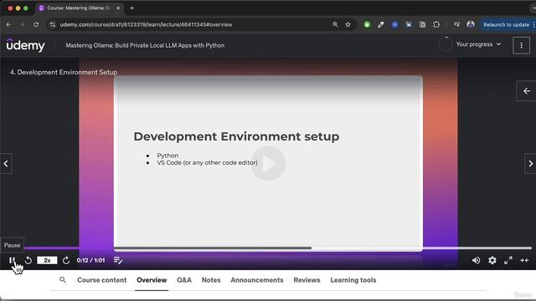
Task: Click the progress circle indicator
Action: pos(446,44)
